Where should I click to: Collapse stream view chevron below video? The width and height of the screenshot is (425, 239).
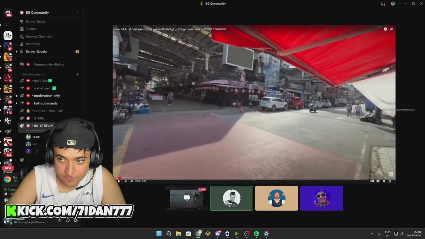click(x=254, y=181)
